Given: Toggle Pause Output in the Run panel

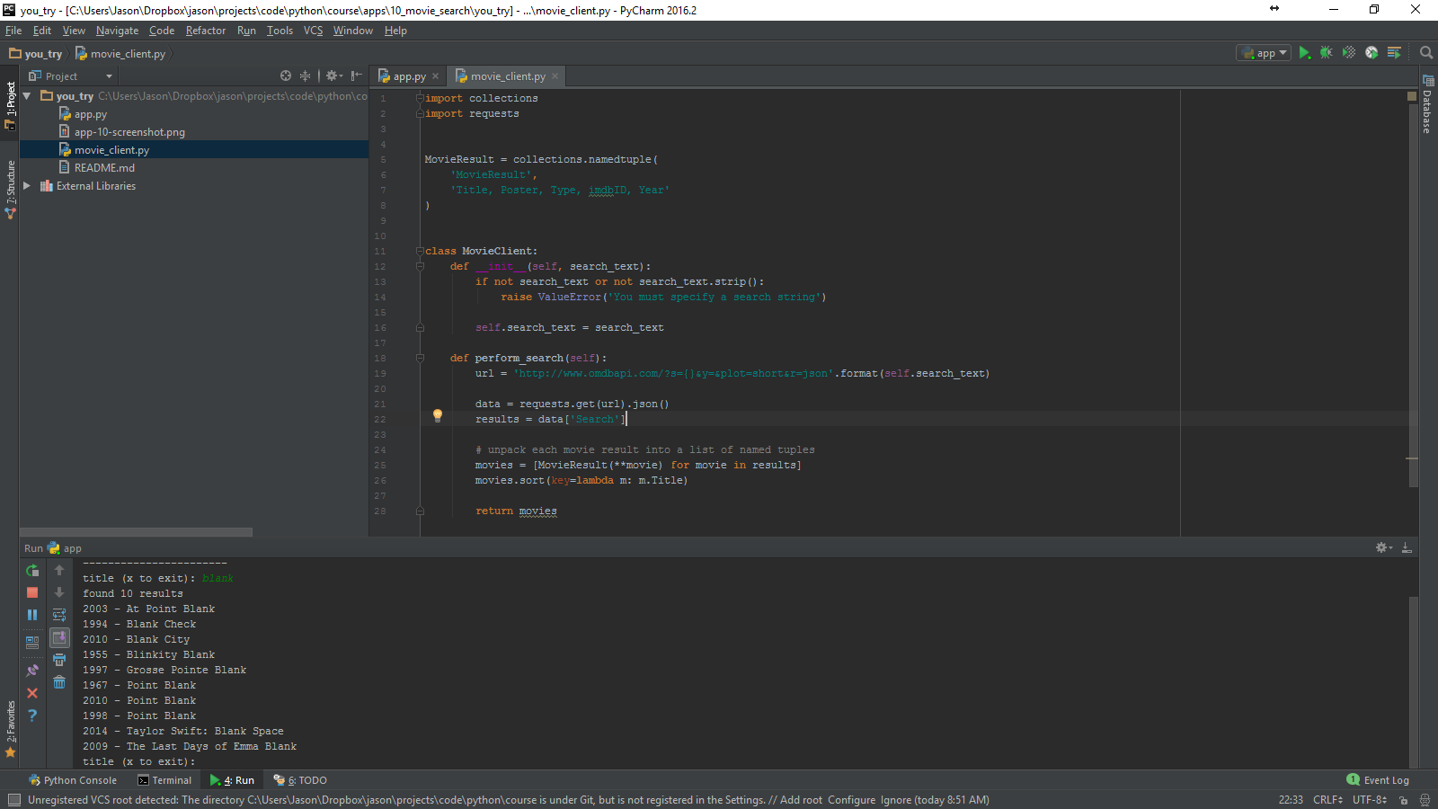Looking at the screenshot, I should pyautogui.click(x=32, y=615).
